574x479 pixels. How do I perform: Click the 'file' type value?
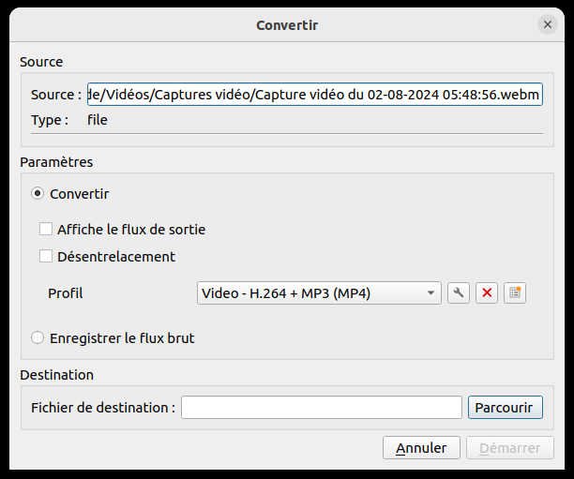98,120
